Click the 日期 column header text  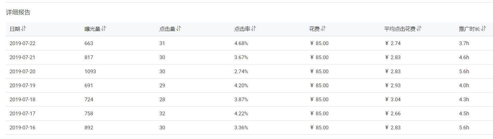pos(15,29)
